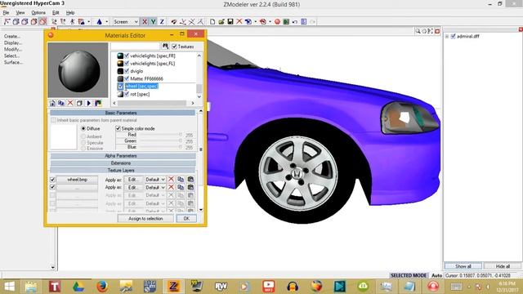Toggle vehiclelights [spec,FR] material checkbox
The width and height of the screenshot is (523, 294).
click(x=127, y=56)
